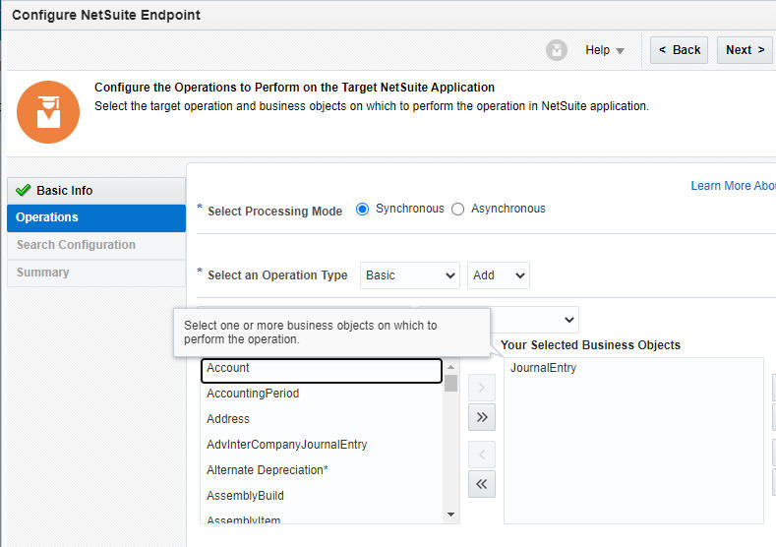The height and width of the screenshot is (547, 776).
Task: Open the Learn More About link
Action: click(733, 186)
